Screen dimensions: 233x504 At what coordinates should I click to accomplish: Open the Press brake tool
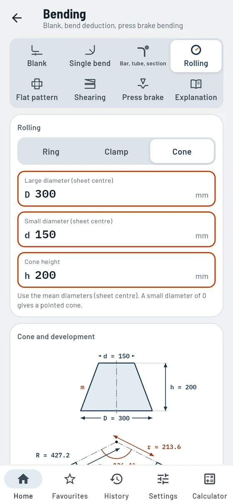(143, 90)
